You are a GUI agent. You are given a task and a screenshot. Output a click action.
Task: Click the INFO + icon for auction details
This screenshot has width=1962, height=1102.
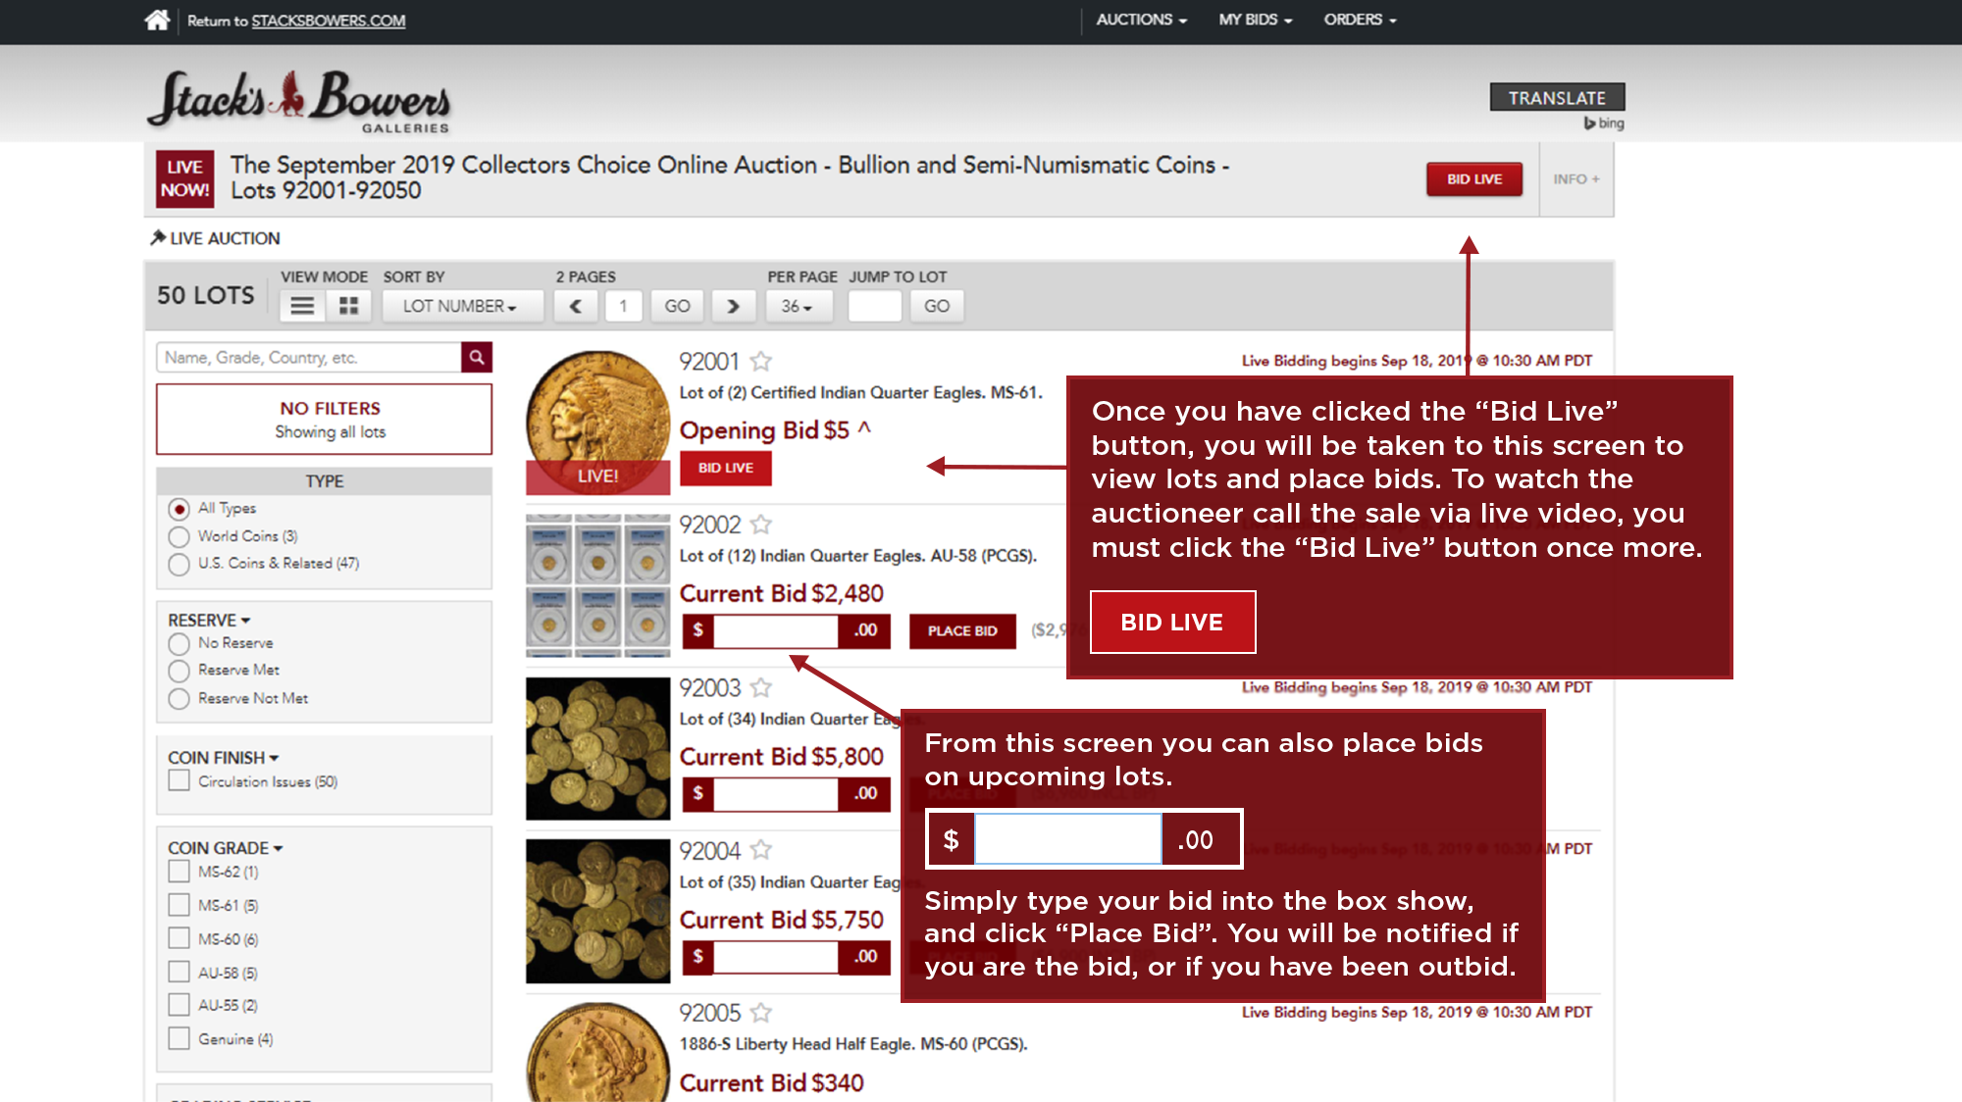(x=1574, y=179)
